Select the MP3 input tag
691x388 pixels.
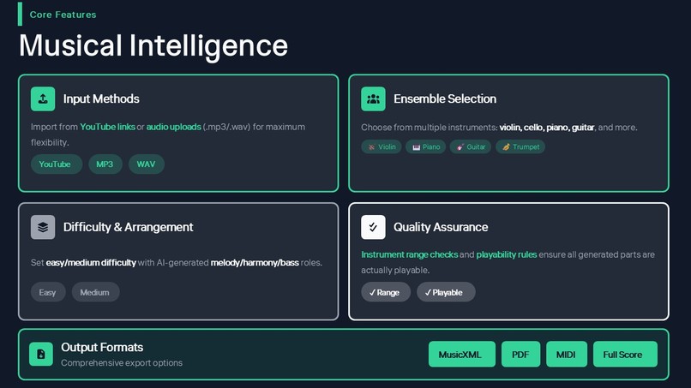pos(105,164)
